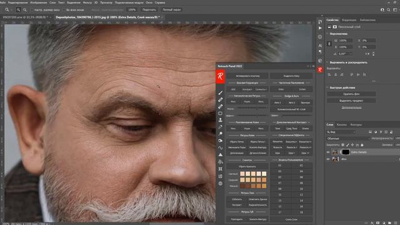Collapse Quick Actions section
The image size is (400, 225).
pyautogui.click(x=327, y=87)
